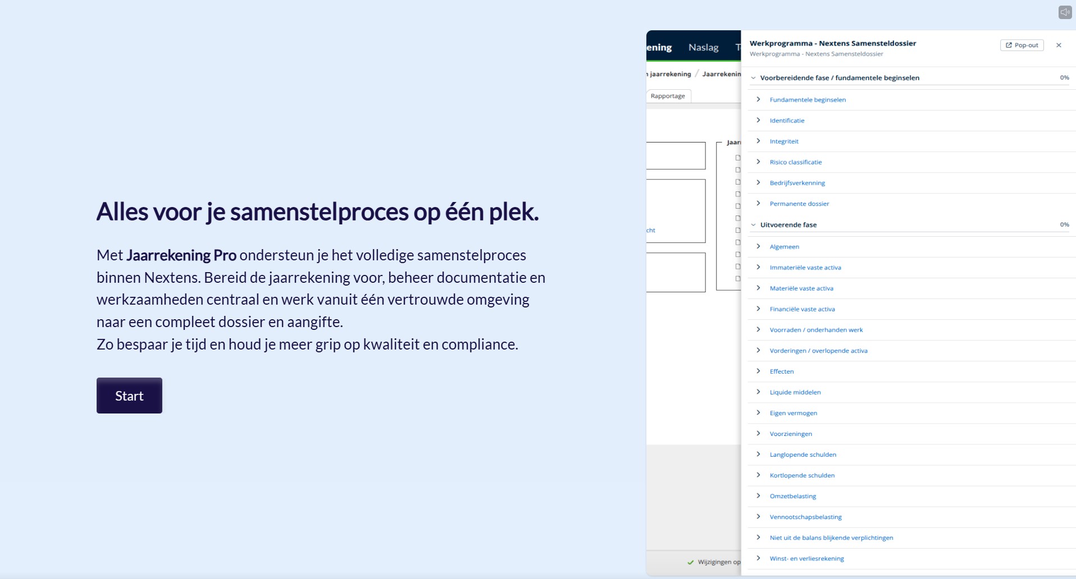Open the Fundamentele beginselen link
1076x579 pixels.
(808, 100)
